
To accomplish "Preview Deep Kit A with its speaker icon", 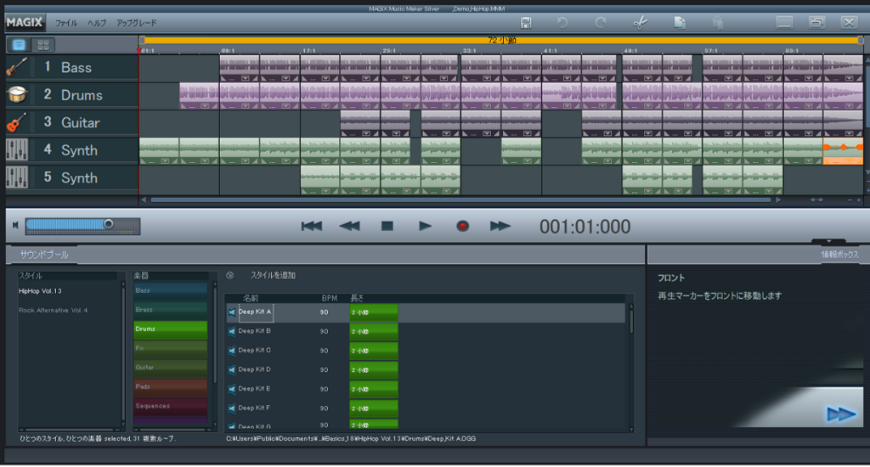I will click(232, 312).
